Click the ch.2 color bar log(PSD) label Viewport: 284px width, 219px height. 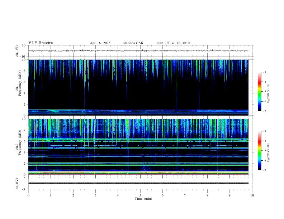[x=269, y=152]
